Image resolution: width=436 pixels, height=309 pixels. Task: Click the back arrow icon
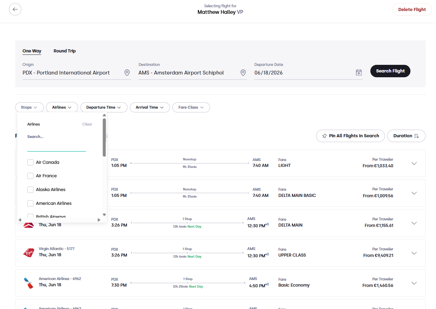[15, 9]
